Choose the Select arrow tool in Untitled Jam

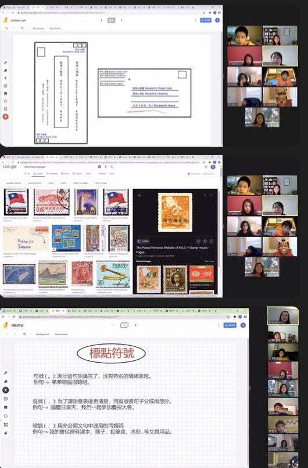point(5,78)
